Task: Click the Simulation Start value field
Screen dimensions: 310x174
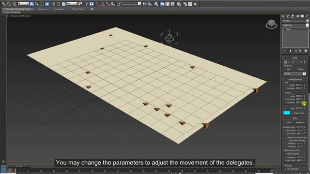Action: coord(300,127)
